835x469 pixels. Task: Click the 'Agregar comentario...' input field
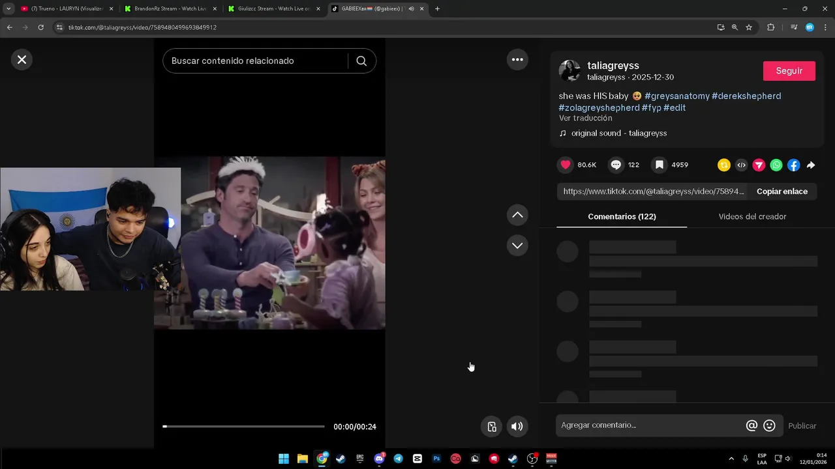(649, 425)
